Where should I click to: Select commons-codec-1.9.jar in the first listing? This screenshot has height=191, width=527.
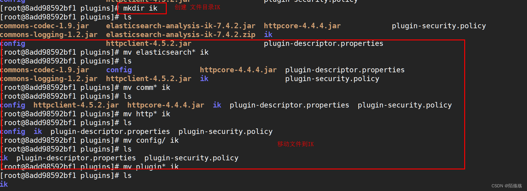pyautogui.click(x=45, y=26)
